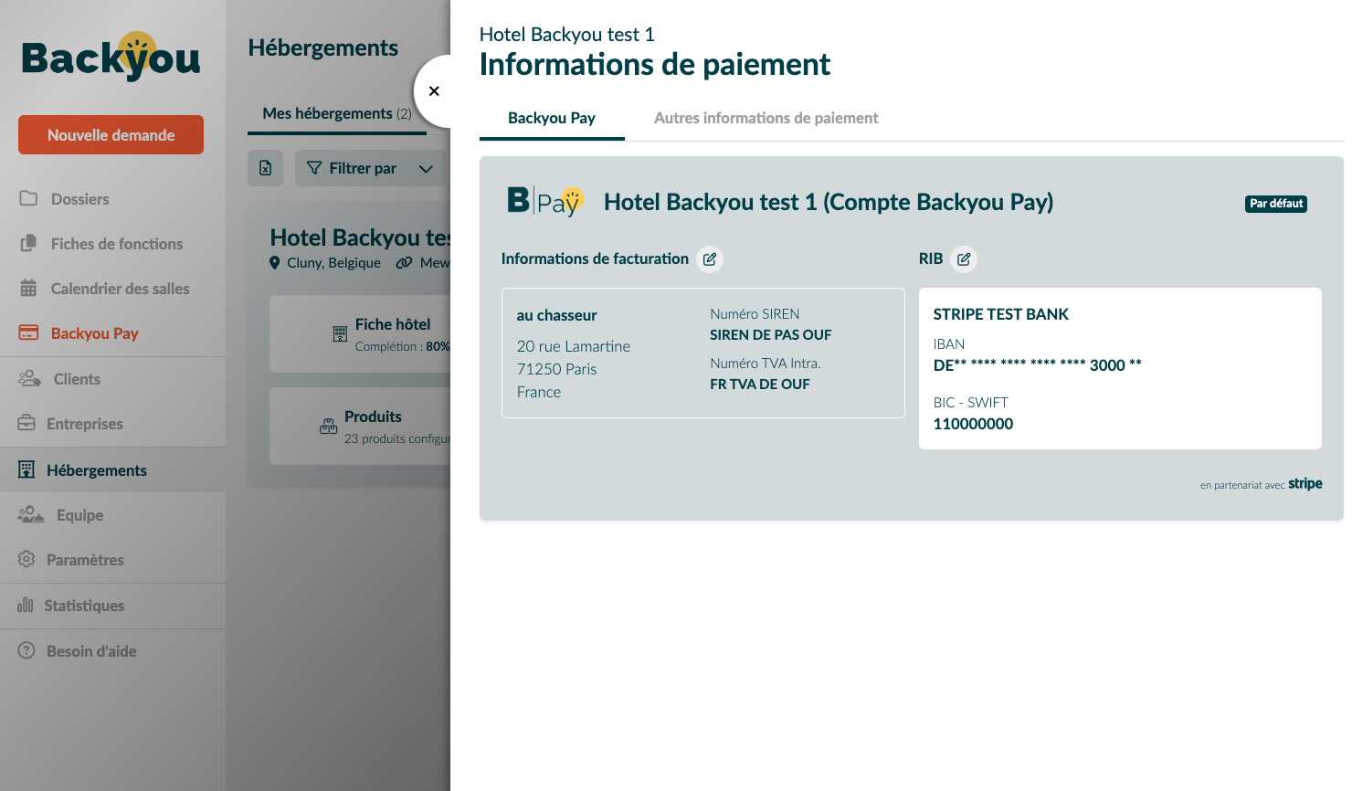
Task: Select Mes hébergements tab
Action: click(337, 113)
